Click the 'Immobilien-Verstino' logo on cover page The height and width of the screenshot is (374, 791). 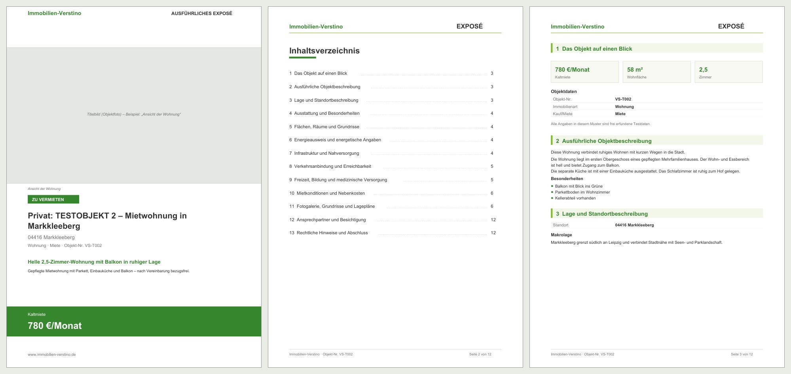[x=54, y=13]
